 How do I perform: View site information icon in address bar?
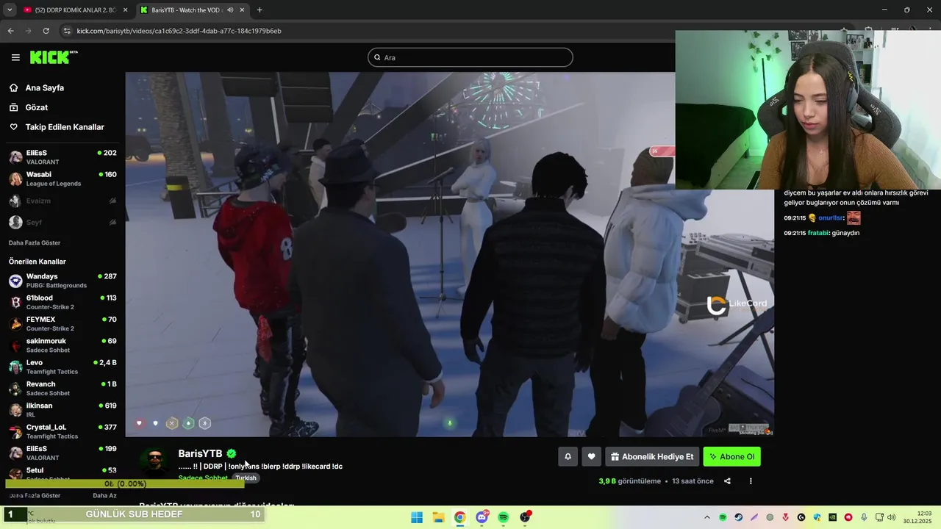[68, 31]
